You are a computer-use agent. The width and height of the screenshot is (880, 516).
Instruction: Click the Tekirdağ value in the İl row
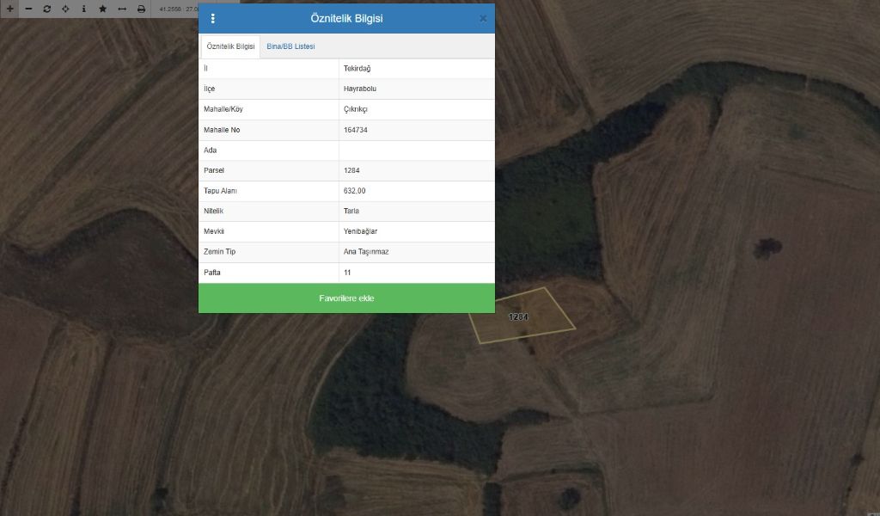pyautogui.click(x=357, y=69)
